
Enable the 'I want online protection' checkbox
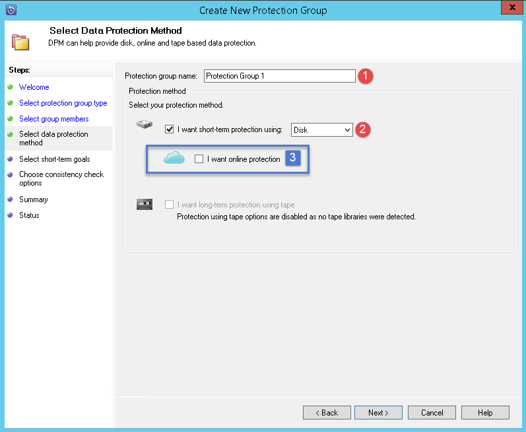click(199, 159)
